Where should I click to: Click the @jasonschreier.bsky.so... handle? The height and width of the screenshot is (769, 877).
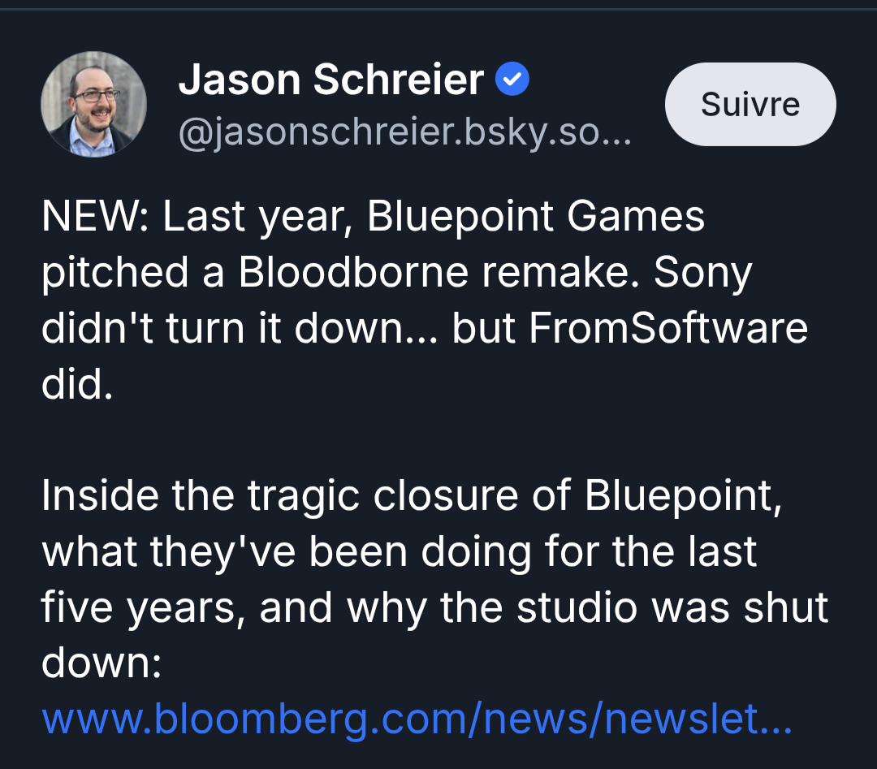[x=404, y=135]
